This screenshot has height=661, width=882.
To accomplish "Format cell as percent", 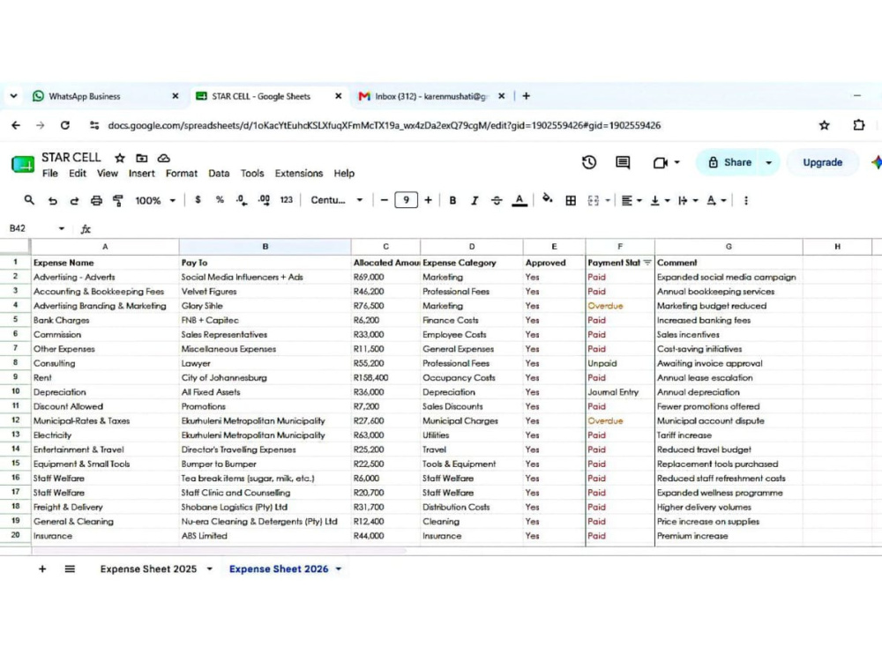I will pos(220,200).
